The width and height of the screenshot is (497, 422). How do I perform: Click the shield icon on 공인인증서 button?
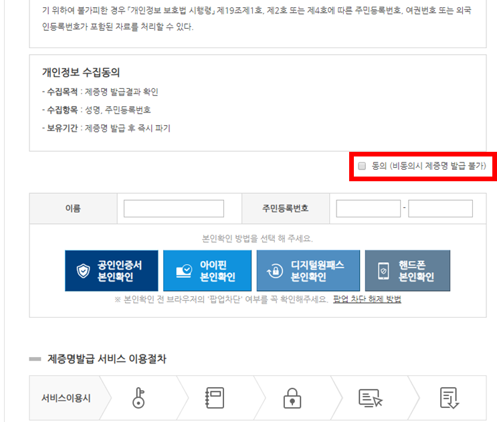tap(84, 272)
